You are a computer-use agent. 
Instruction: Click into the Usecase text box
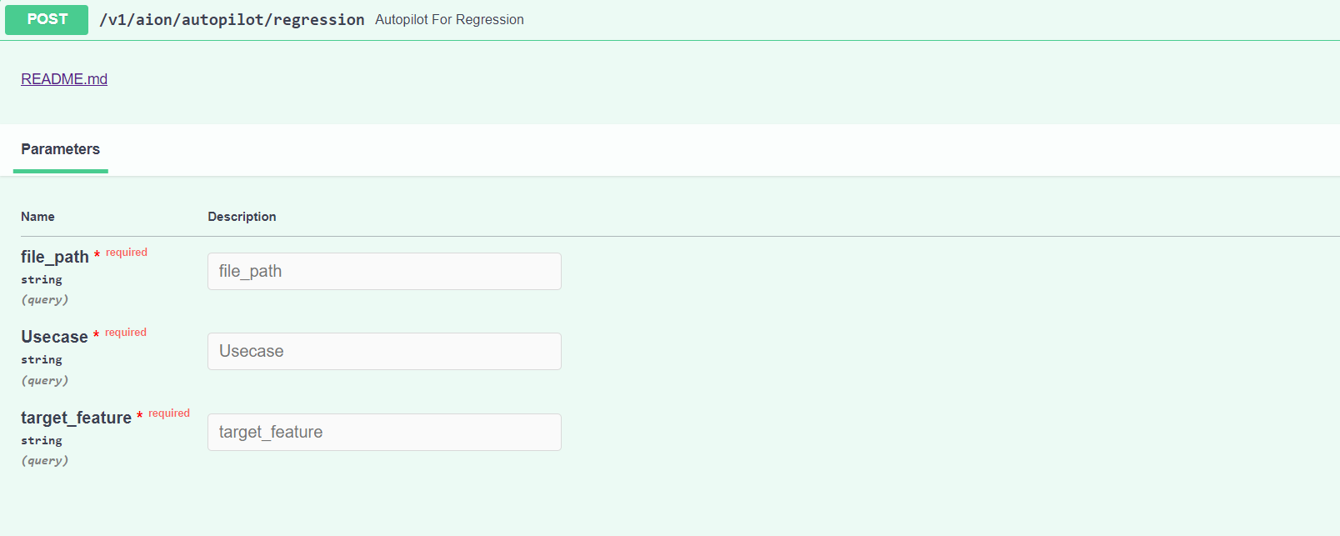[x=384, y=352]
